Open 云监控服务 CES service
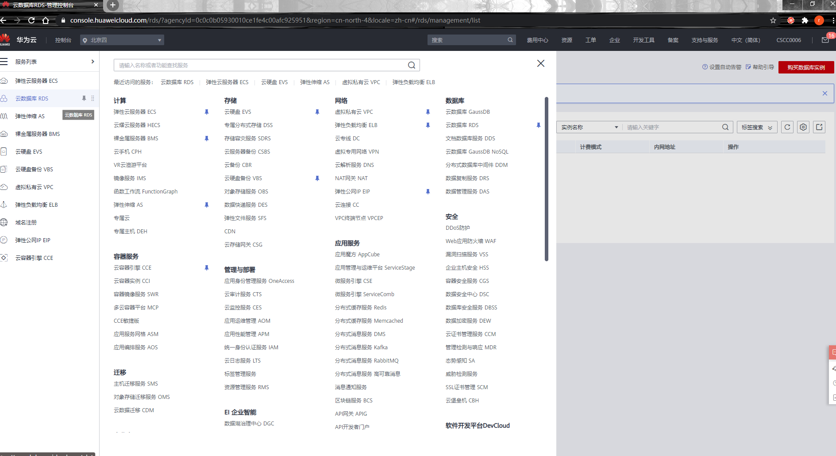836x456 pixels. [243, 308]
